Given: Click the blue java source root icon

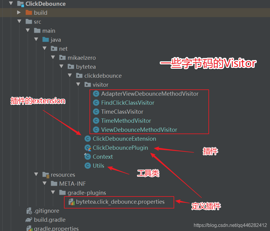Looking at the screenshot, I should [x=46, y=39].
